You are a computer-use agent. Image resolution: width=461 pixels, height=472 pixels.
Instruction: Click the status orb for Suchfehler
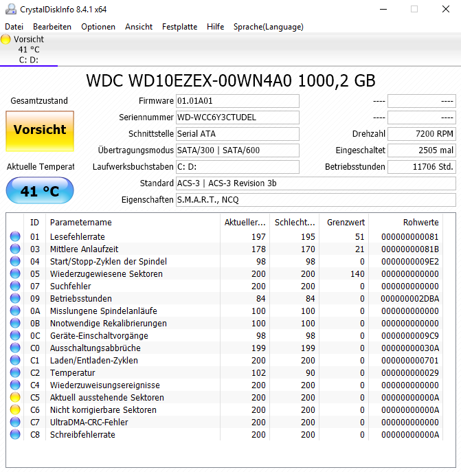[15, 286]
